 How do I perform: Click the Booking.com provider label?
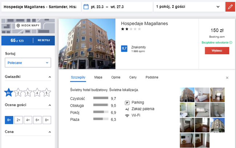[x=217, y=37]
